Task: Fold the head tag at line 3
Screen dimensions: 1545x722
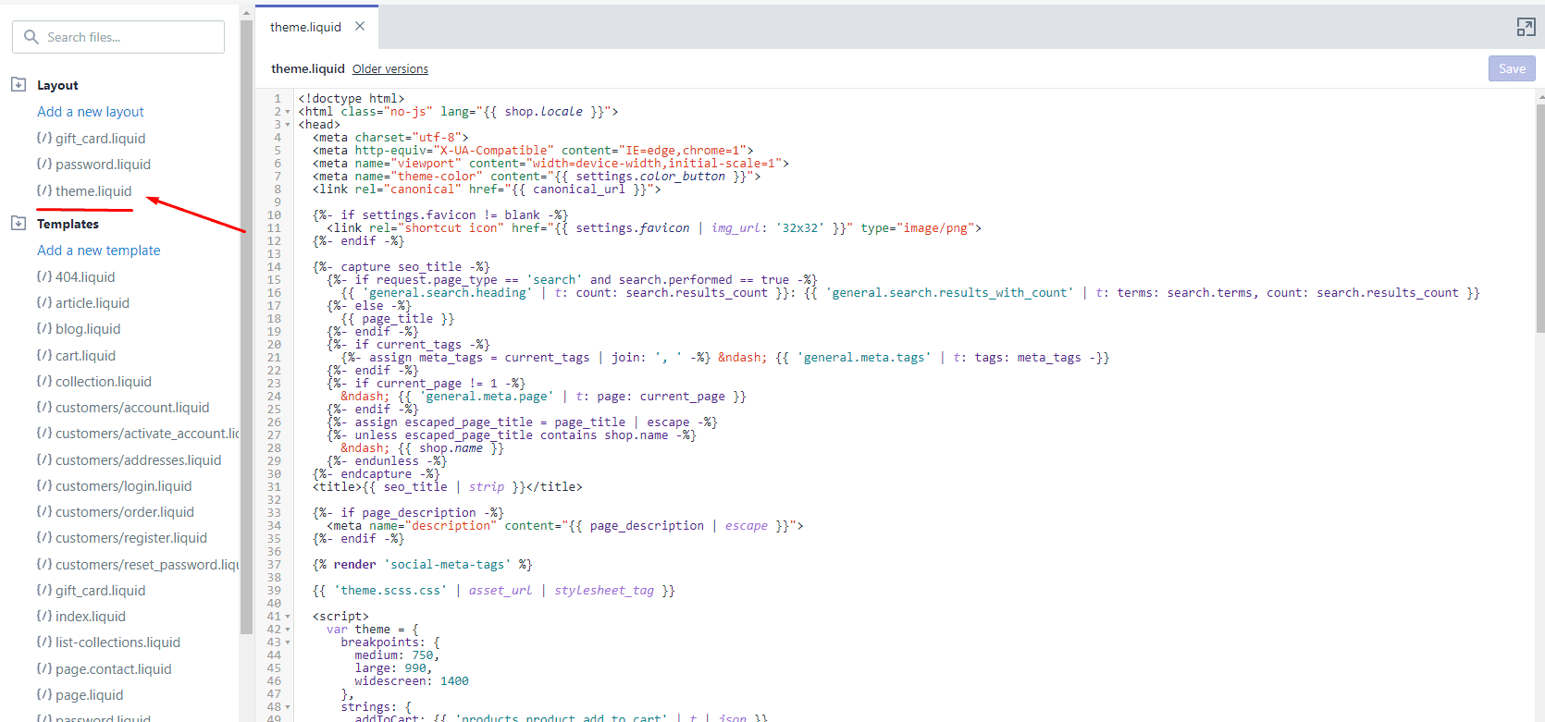Action: coord(288,125)
